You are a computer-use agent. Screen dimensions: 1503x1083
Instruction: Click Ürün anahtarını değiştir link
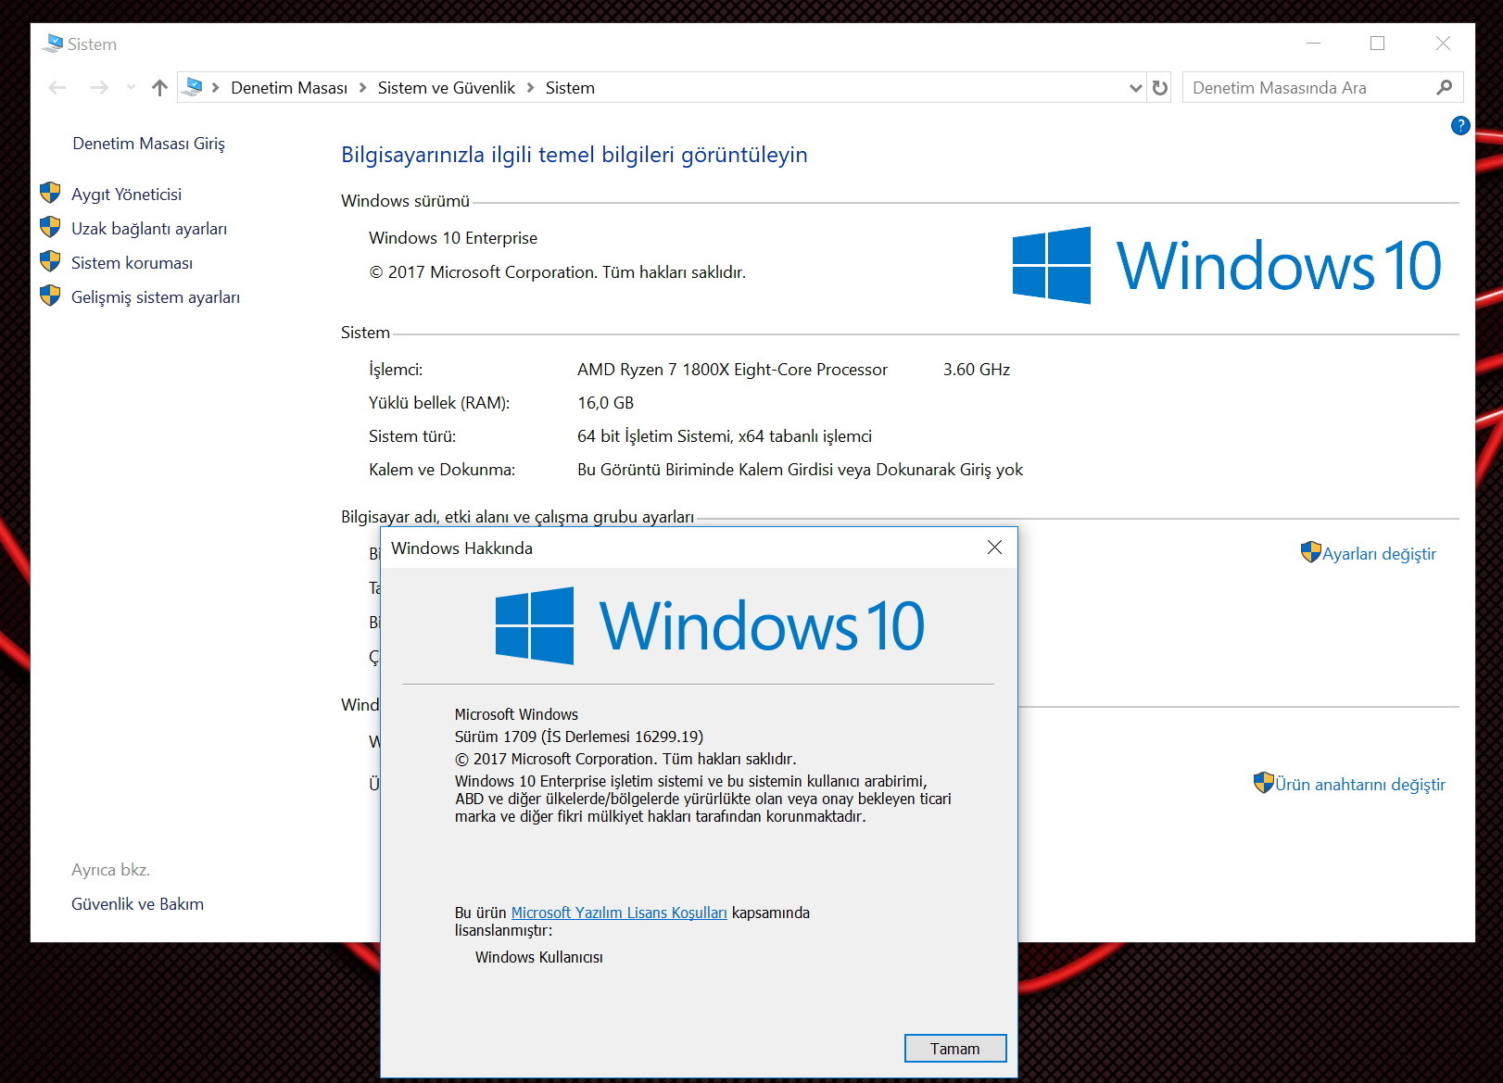(x=1360, y=785)
